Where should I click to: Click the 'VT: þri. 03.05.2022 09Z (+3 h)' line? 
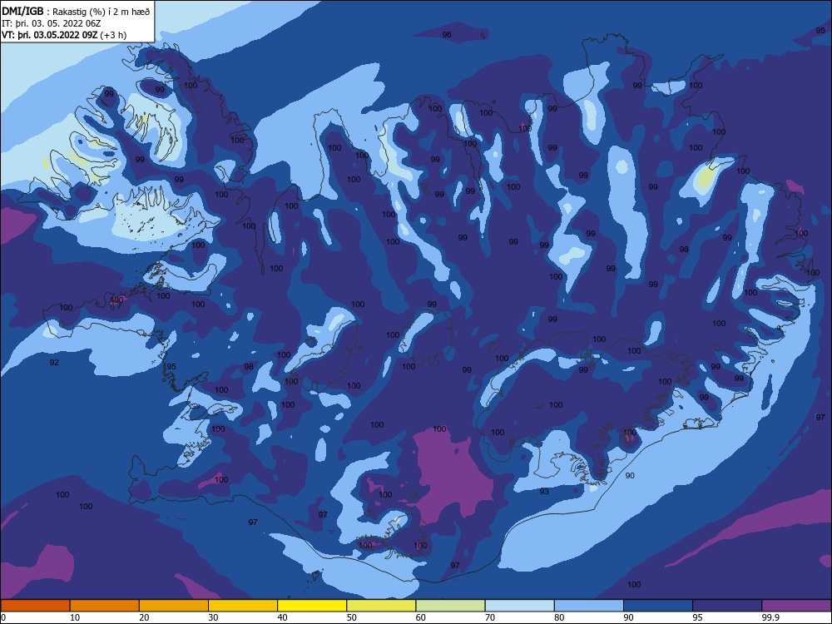[64, 35]
